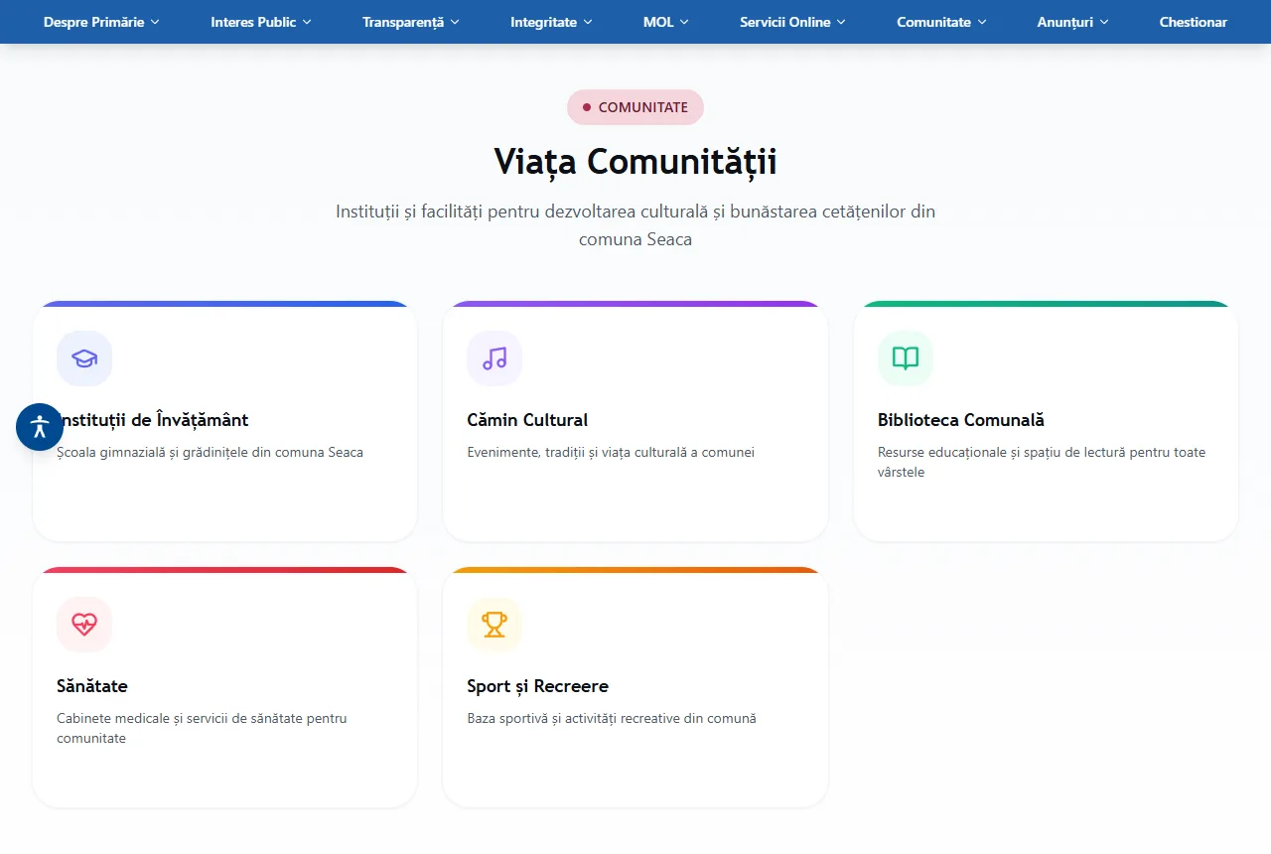Click text "Școala gimnazială și grădinițele din comuna Seaca"
The width and height of the screenshot is (1271, 854).
point(210,453)
